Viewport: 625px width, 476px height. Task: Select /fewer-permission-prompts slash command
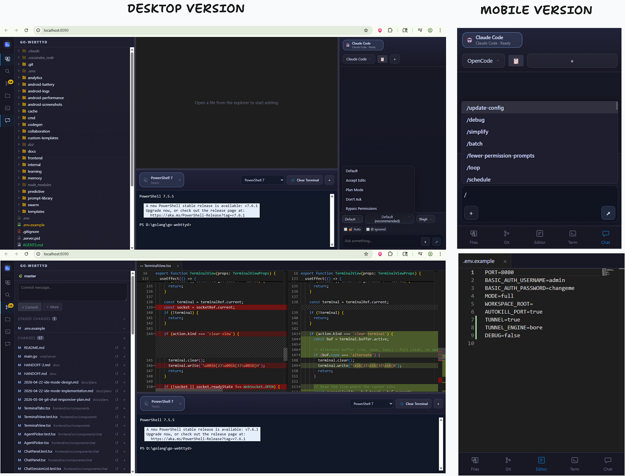[538, 156]
